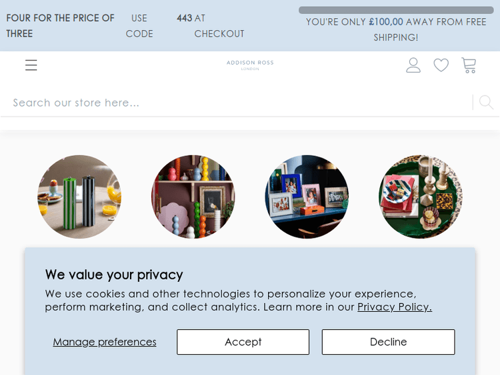Screen dimensions: 500x375
Task: Open Manage preferences link
Action: tap(105, 342)
